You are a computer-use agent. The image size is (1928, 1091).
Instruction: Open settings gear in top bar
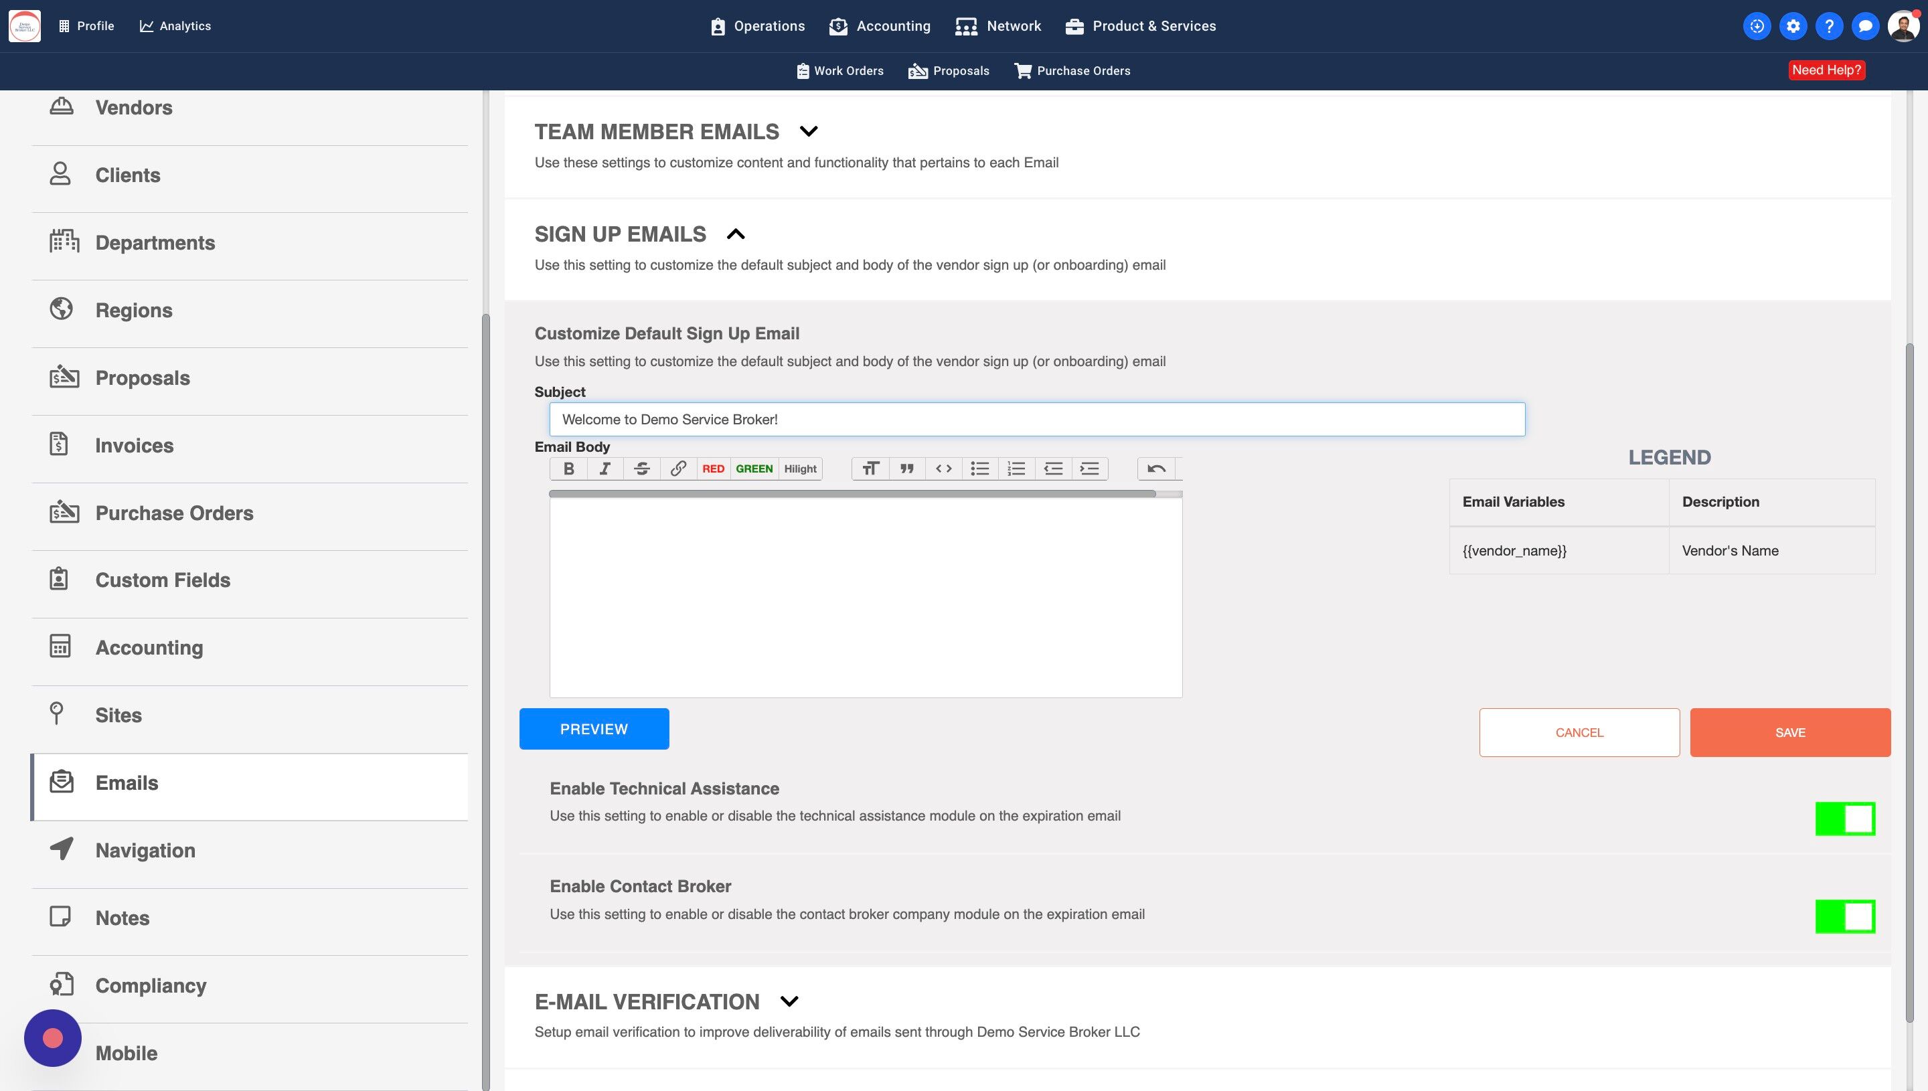[x=1792, y=26]
